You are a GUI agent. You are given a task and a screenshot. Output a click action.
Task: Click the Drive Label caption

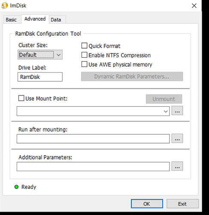(x=32, y=68)
